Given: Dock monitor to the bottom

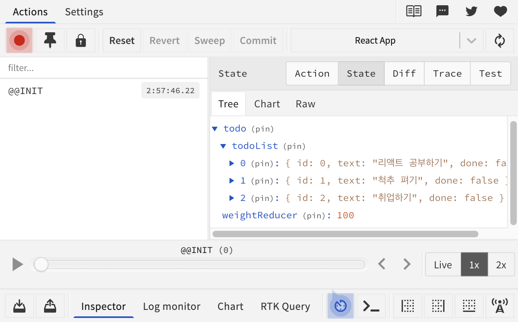Looking at the screenshot, I should (469, 306).
